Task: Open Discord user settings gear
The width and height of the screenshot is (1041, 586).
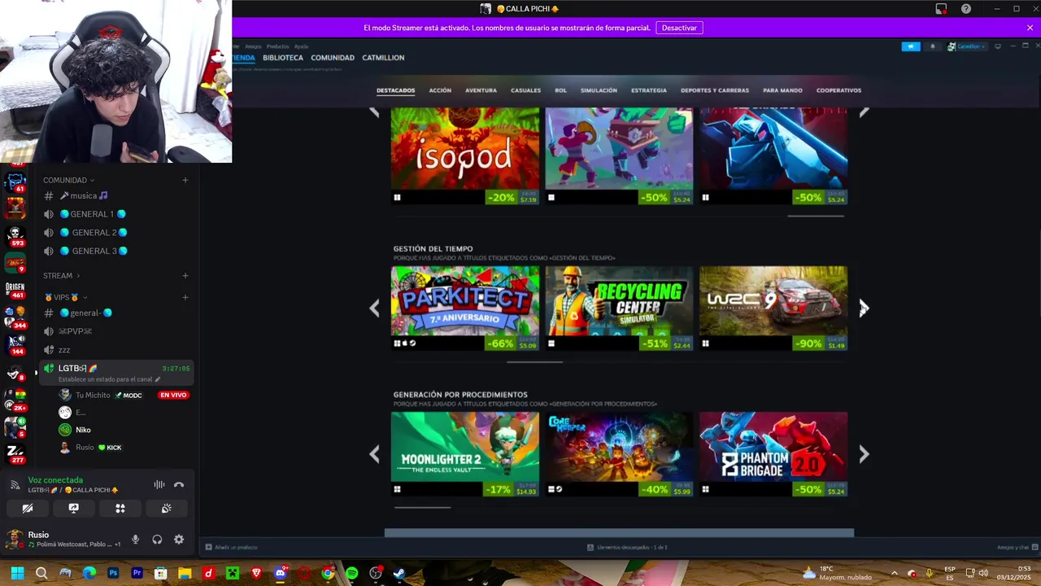Action: [x=179, y=540]
